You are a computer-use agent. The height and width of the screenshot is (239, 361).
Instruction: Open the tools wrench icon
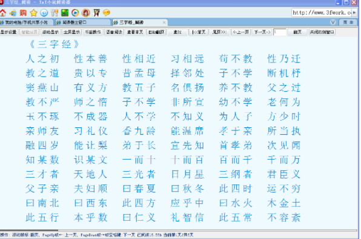pos(55,13)
